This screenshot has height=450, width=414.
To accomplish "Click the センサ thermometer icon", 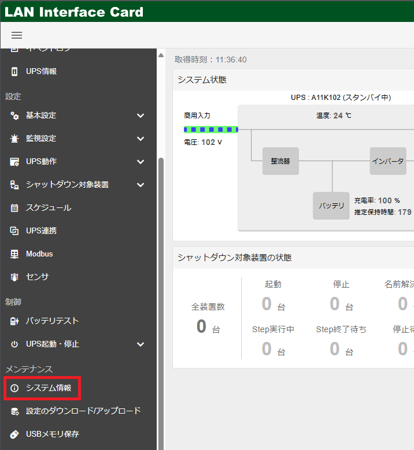I will [14, 277].
